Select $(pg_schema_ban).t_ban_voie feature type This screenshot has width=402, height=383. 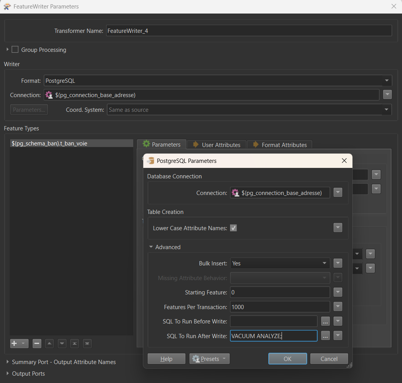(72, 144)
